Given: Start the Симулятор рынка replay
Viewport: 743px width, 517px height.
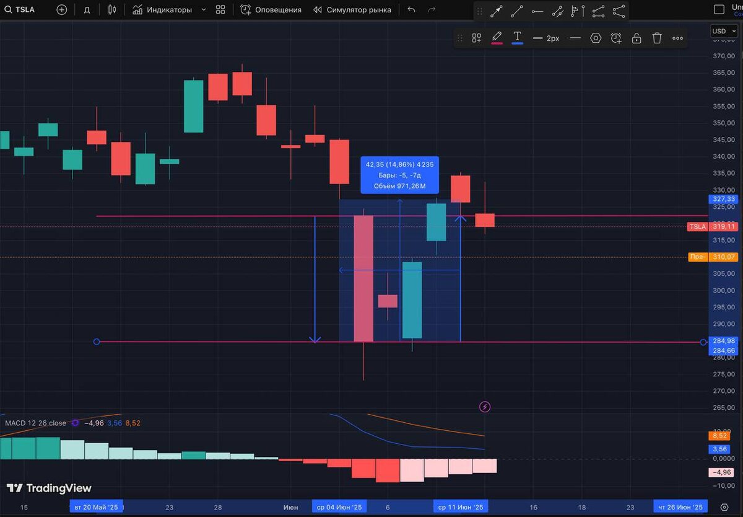Looking at the screenshot, I should coord(352,10).
